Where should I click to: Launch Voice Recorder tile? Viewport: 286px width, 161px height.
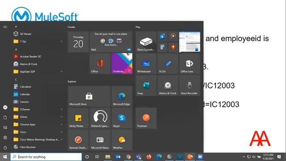point(189,85)
